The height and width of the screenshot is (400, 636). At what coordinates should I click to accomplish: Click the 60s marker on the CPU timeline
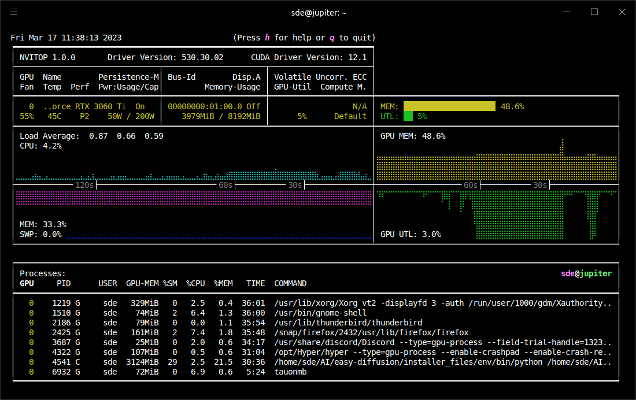click(x=225, y=185)
